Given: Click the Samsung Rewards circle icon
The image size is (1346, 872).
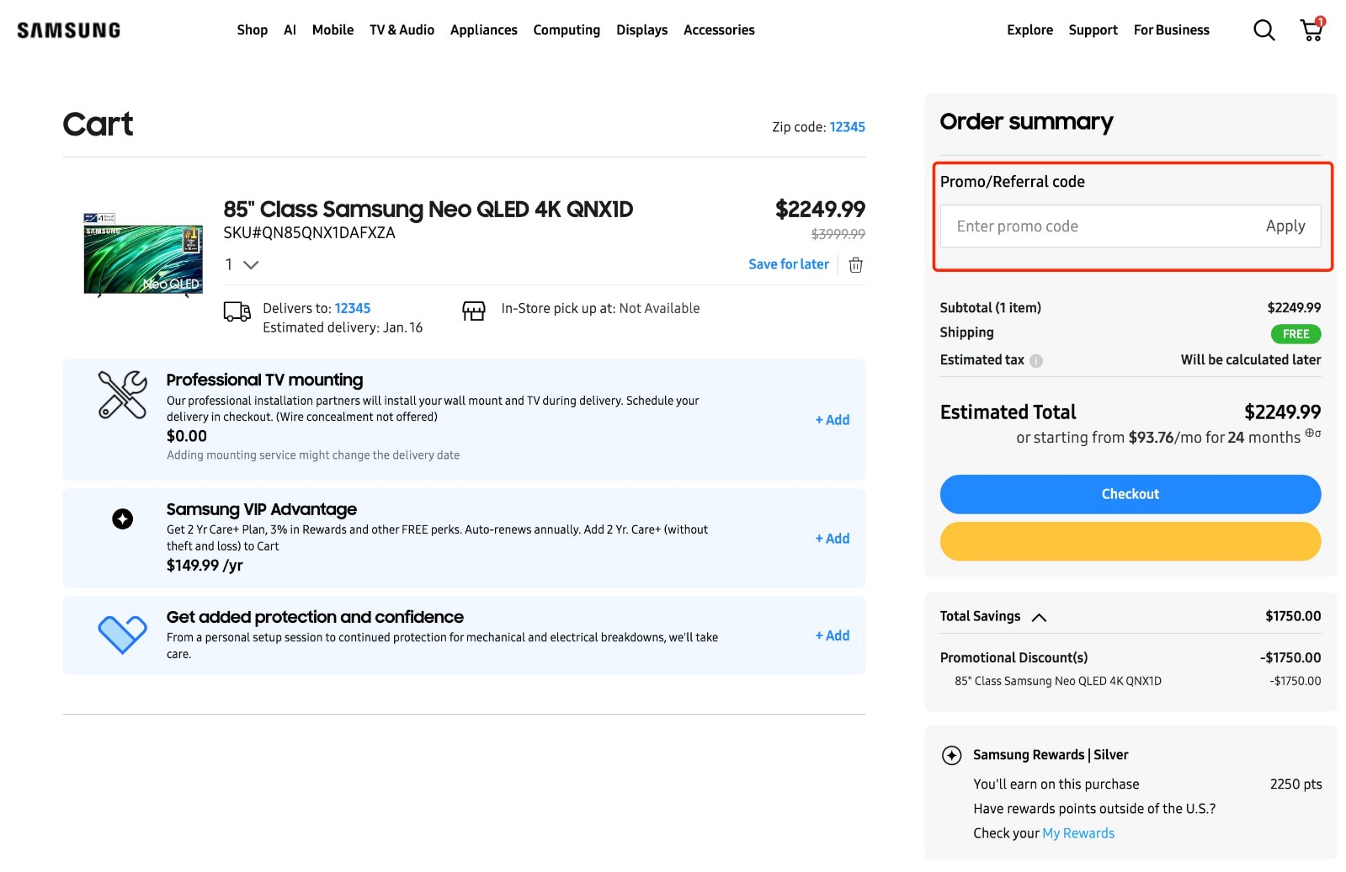Looking at the screenshot, I should [951, 756].
